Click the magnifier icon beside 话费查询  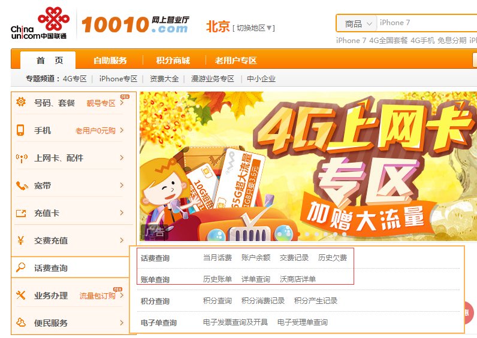pos(21,267)
